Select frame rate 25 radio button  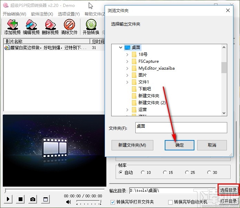[187, 172]
